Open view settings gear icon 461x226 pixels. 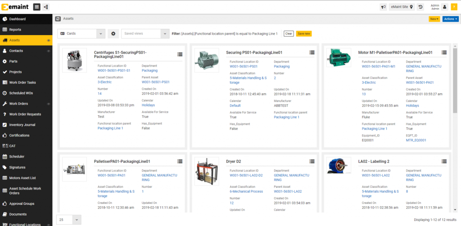coord(113,34)
